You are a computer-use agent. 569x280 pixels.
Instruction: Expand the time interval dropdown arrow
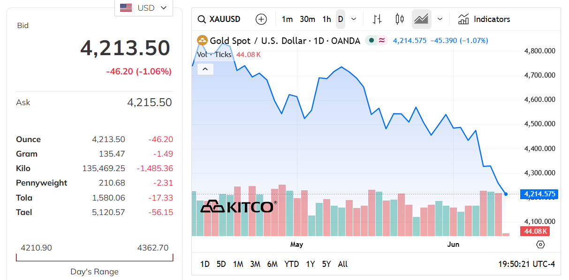pos(354,19)
